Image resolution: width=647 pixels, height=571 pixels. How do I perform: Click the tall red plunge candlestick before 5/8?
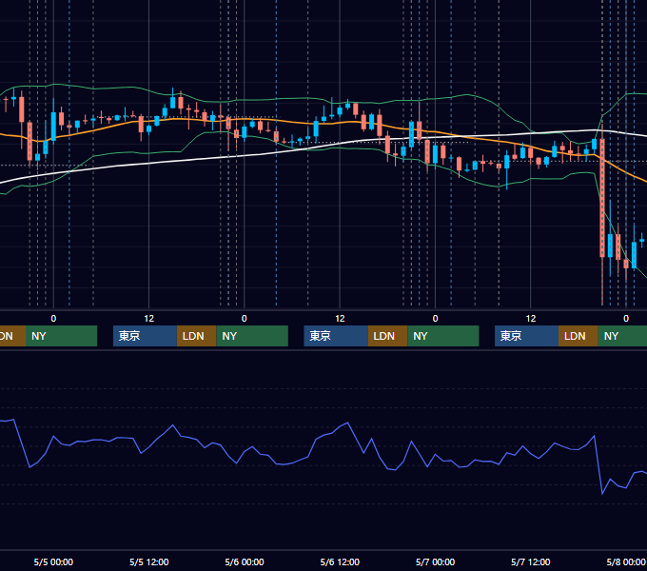(x=602, y=198)
